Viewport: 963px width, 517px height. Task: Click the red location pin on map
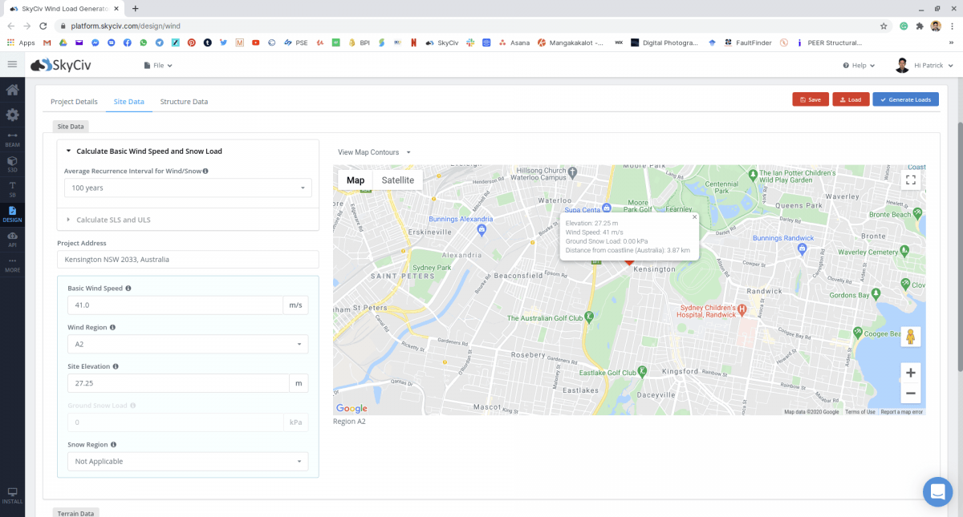click(629, 262)
